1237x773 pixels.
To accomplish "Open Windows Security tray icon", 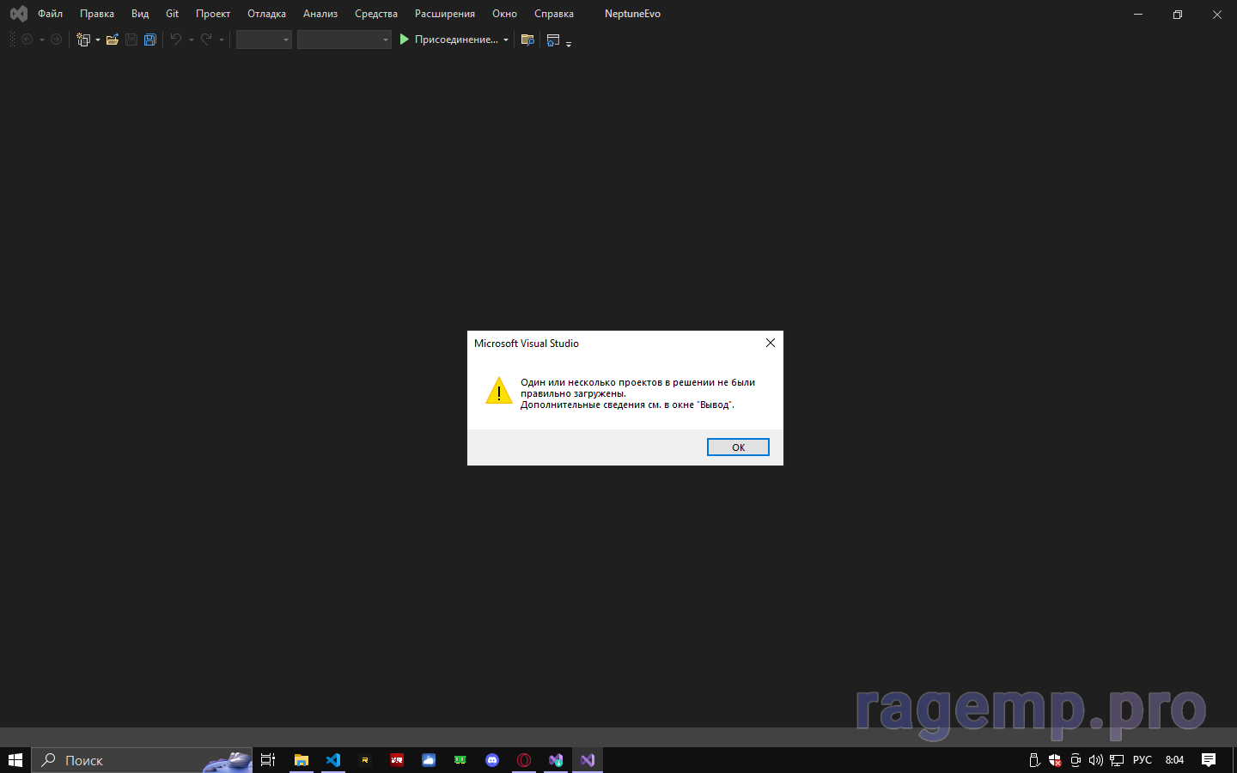I will coord(1055,760).
